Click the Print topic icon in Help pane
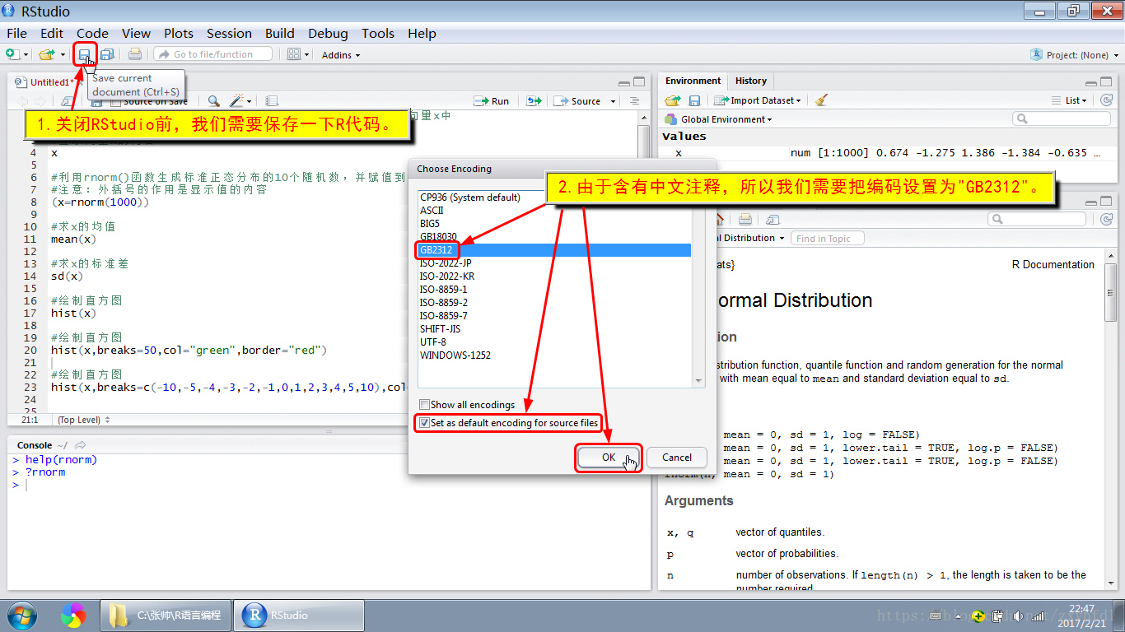Viewport: 1125px width, 632px height. coord(745,220)
